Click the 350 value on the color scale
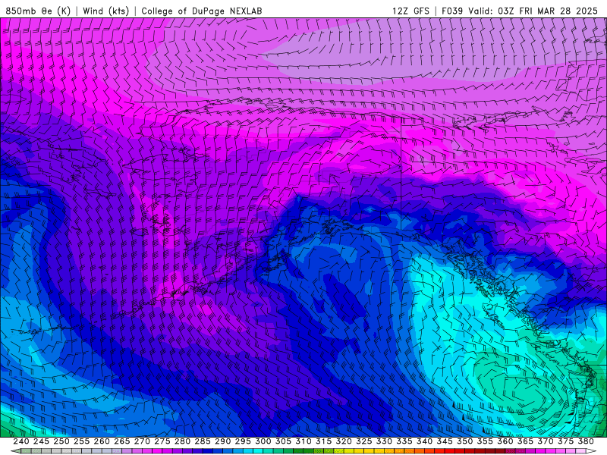Screen dimensions: 607x455 click(464, 441)
